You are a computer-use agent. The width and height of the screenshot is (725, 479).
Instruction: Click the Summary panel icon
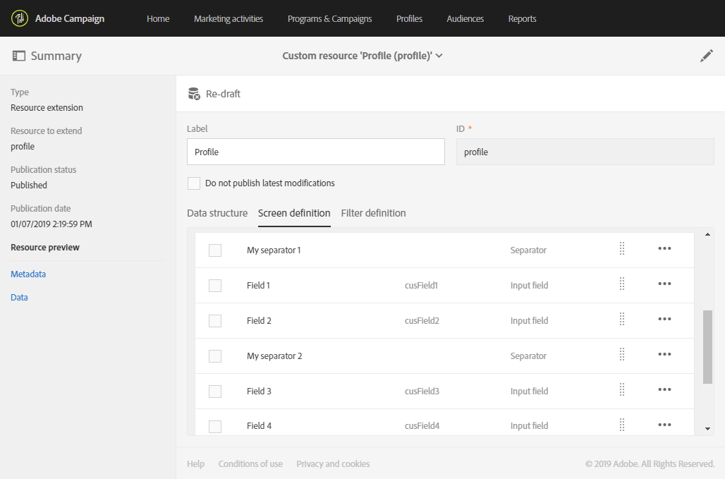click(x=19, y=56)
